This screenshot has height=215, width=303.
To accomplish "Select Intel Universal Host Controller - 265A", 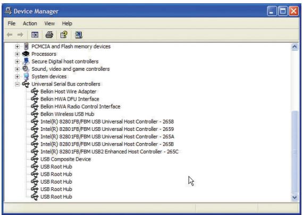I will [107, 136].
